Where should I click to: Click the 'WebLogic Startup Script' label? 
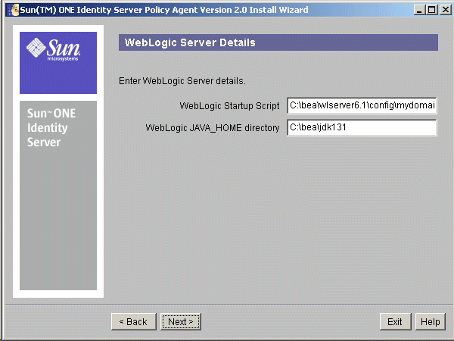(x=229, y=106)
